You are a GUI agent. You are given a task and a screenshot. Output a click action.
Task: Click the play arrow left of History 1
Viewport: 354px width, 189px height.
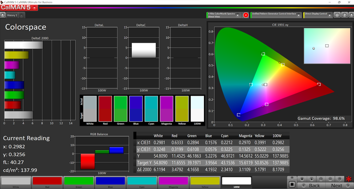[2, 15]
